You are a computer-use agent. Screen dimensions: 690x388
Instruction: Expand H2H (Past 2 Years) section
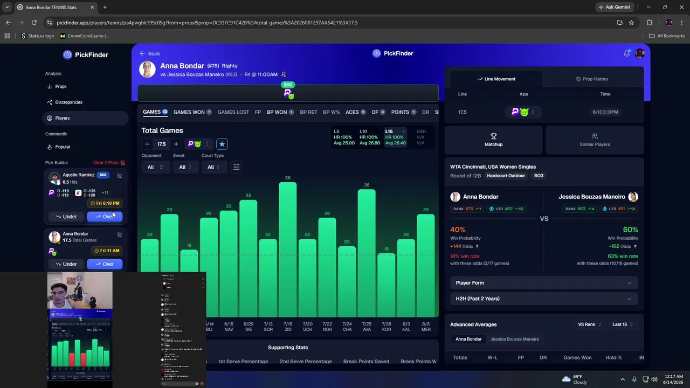(x=544, y=299)
